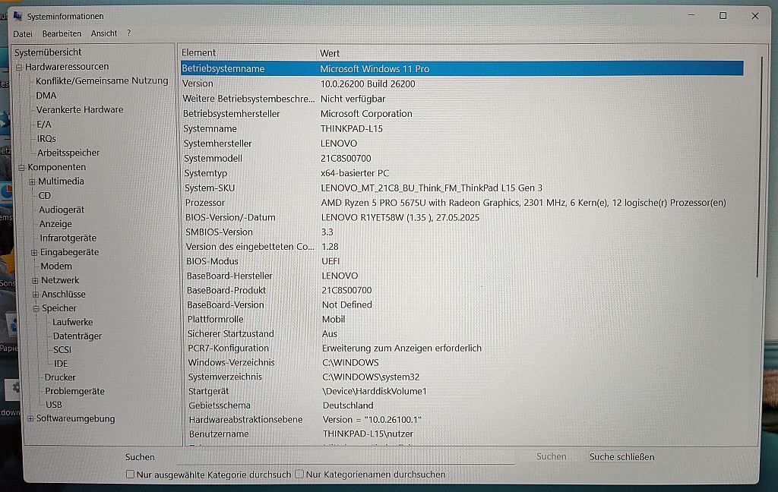Viewport: 778px width, 492px height.
Task: Open the Datei menu
Action: point(23,33)
